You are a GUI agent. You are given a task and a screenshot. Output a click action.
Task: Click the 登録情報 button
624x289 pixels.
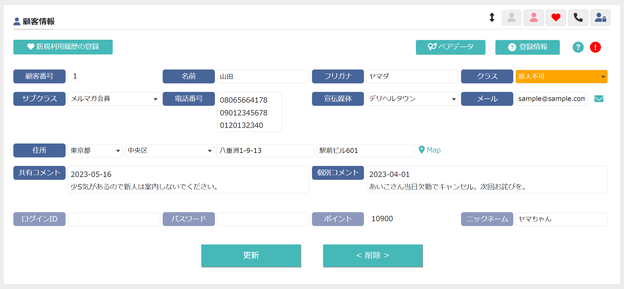coord(527,47)
